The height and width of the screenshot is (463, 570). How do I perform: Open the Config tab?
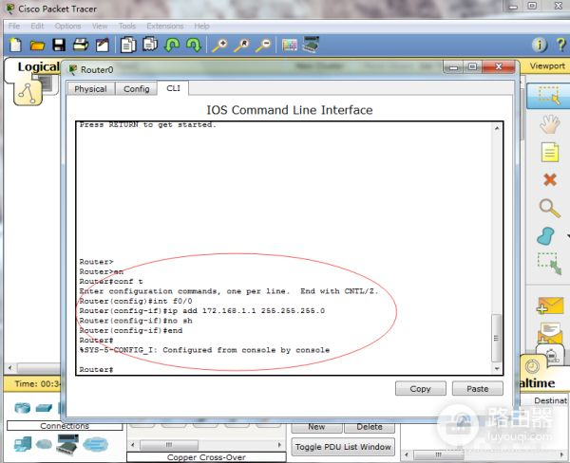tap(136, 88)
